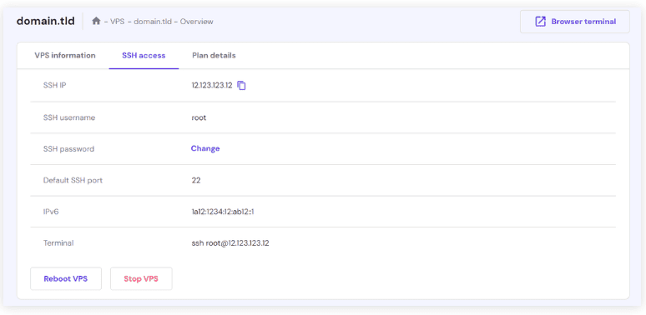Click the SSH username label

click(69, 117)
